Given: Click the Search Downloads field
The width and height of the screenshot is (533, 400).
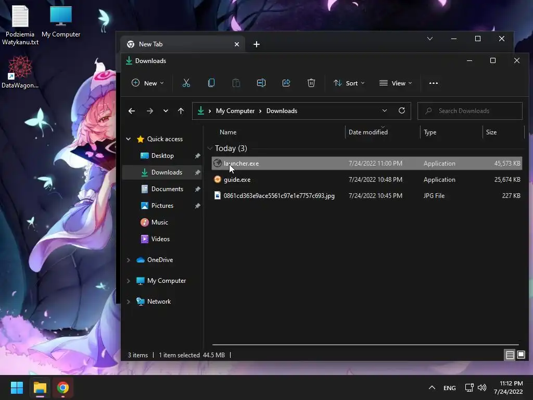Looking at the screenshot, I should coord(470,111).
